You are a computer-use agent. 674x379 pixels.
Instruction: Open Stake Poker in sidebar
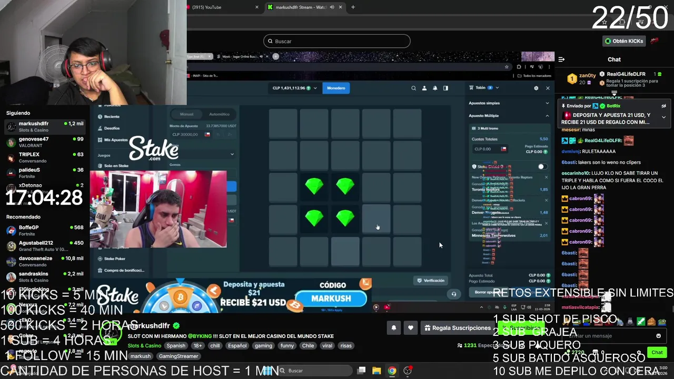[x=114, y=259]
